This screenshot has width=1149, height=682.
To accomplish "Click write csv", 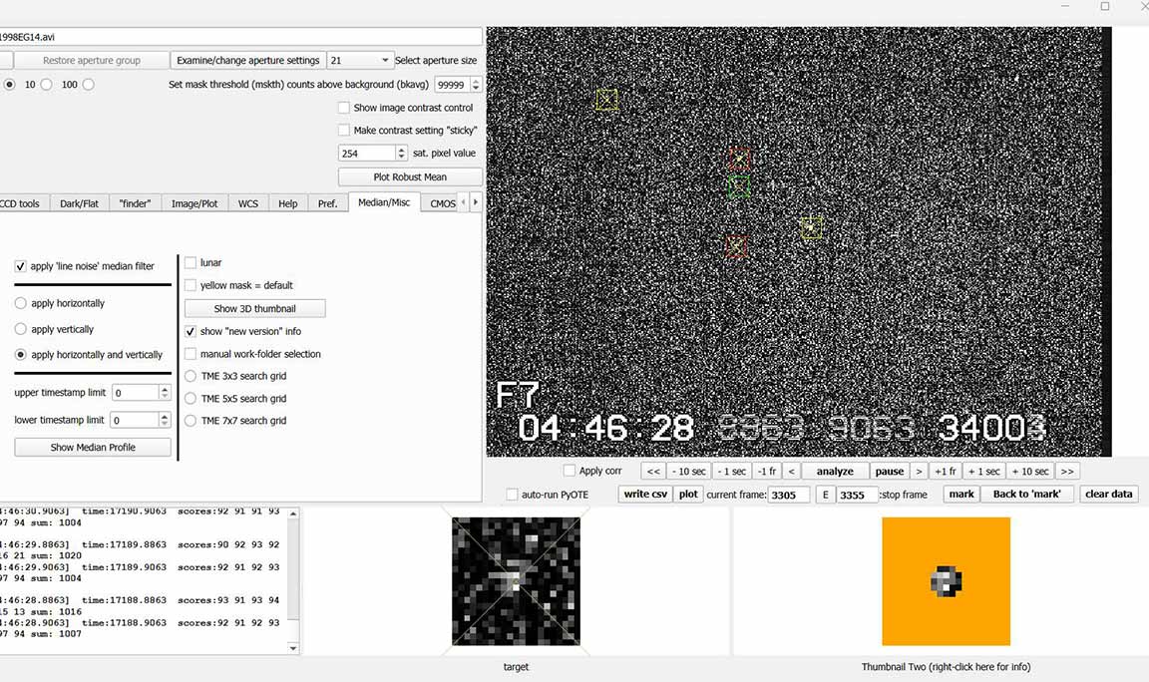I will (645, 495).
